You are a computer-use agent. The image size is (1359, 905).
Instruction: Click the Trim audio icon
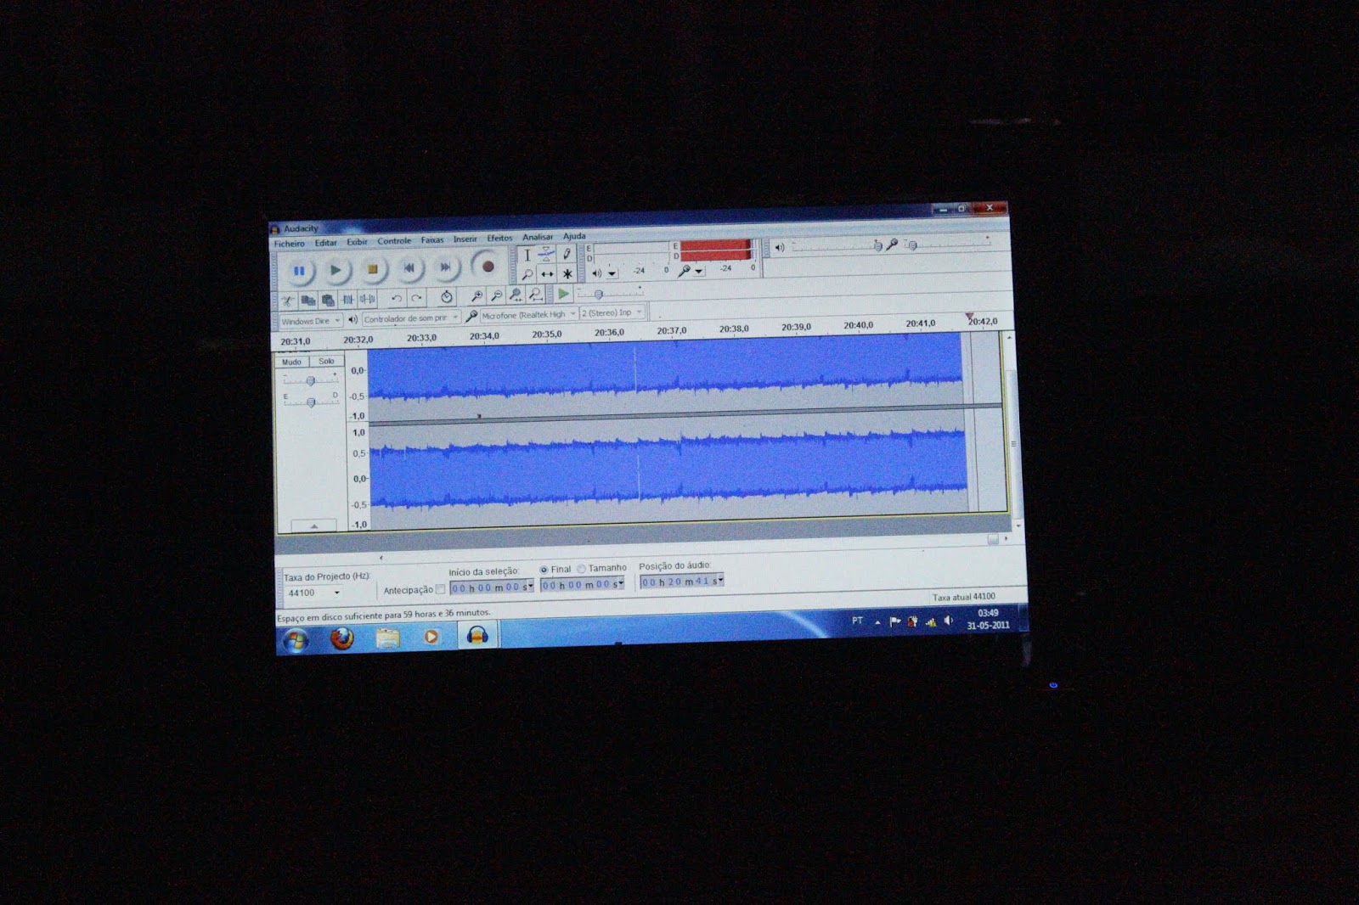pos(347,300)
